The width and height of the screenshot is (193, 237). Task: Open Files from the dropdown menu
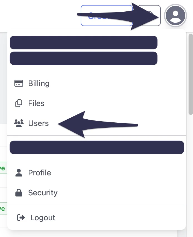tap(36, 103)
